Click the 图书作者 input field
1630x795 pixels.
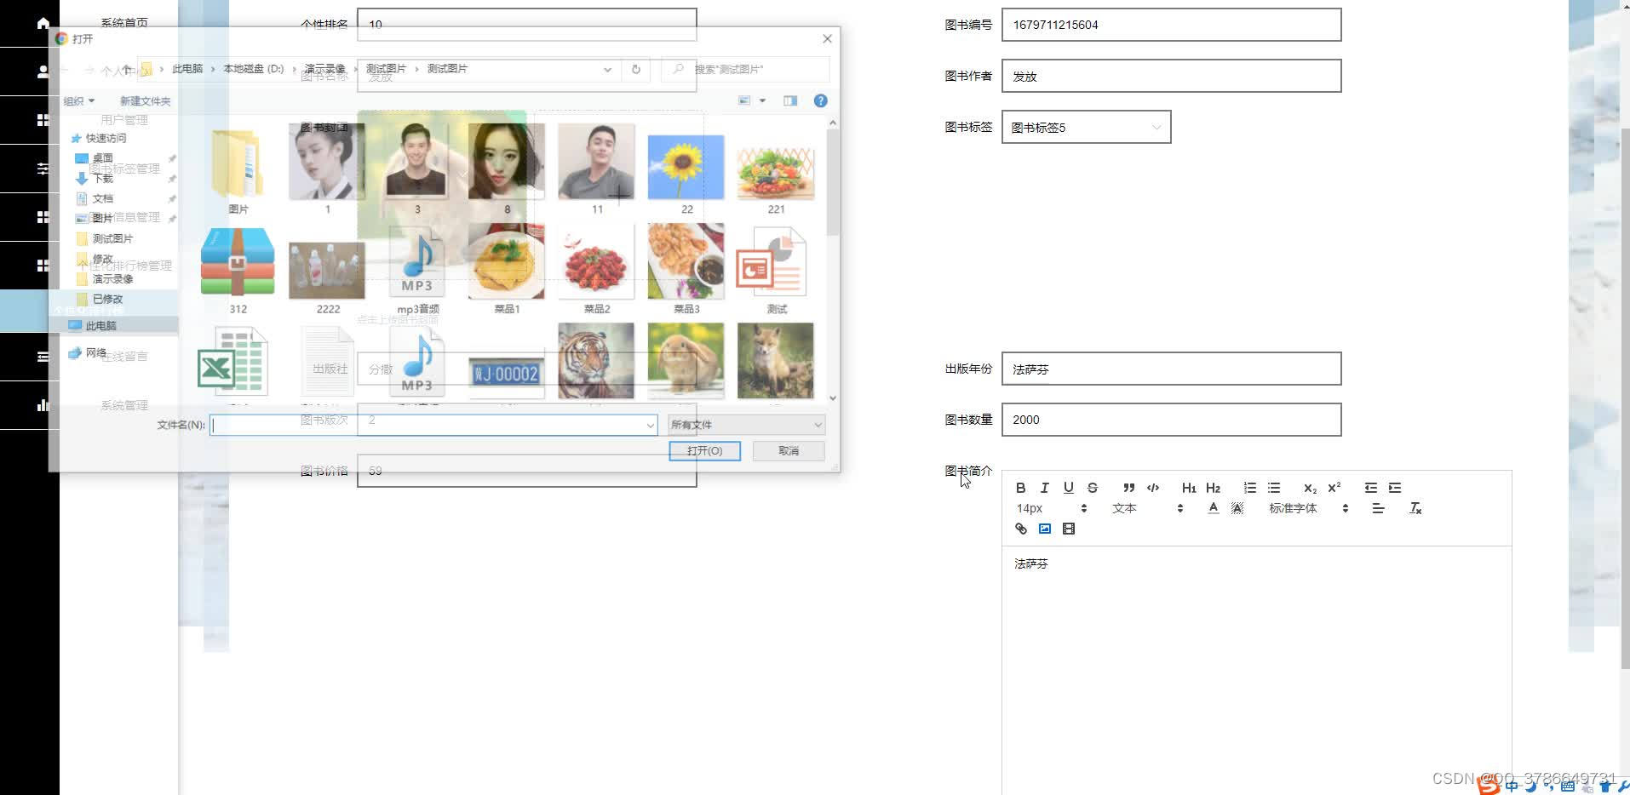coord(1171,76)
